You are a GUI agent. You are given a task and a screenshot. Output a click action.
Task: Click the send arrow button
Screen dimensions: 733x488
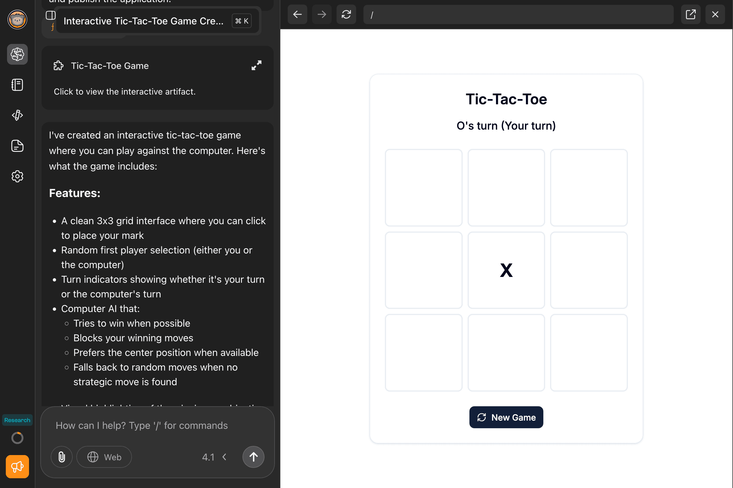coord(253,457)
